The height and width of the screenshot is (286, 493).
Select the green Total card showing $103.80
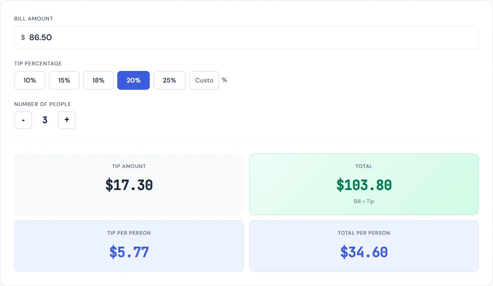tap(364, 184)
